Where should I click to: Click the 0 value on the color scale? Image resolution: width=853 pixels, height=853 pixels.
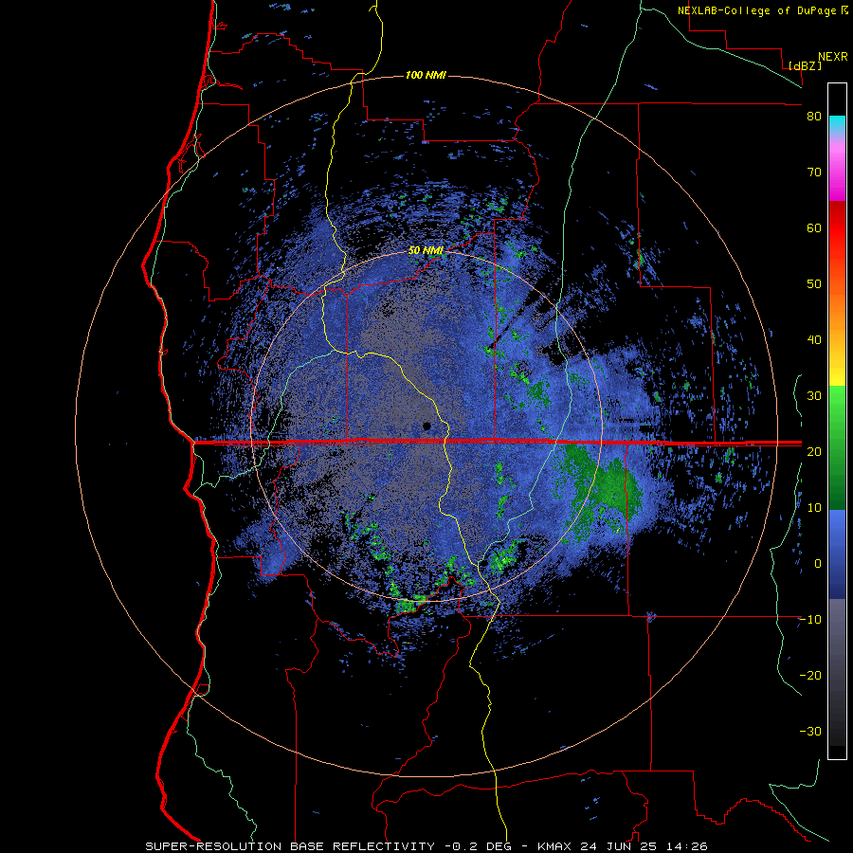coord(818,564)
